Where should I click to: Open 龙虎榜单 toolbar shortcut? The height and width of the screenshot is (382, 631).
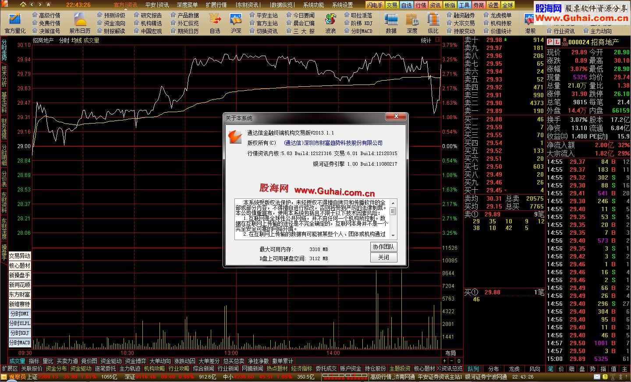pos(497,15)
